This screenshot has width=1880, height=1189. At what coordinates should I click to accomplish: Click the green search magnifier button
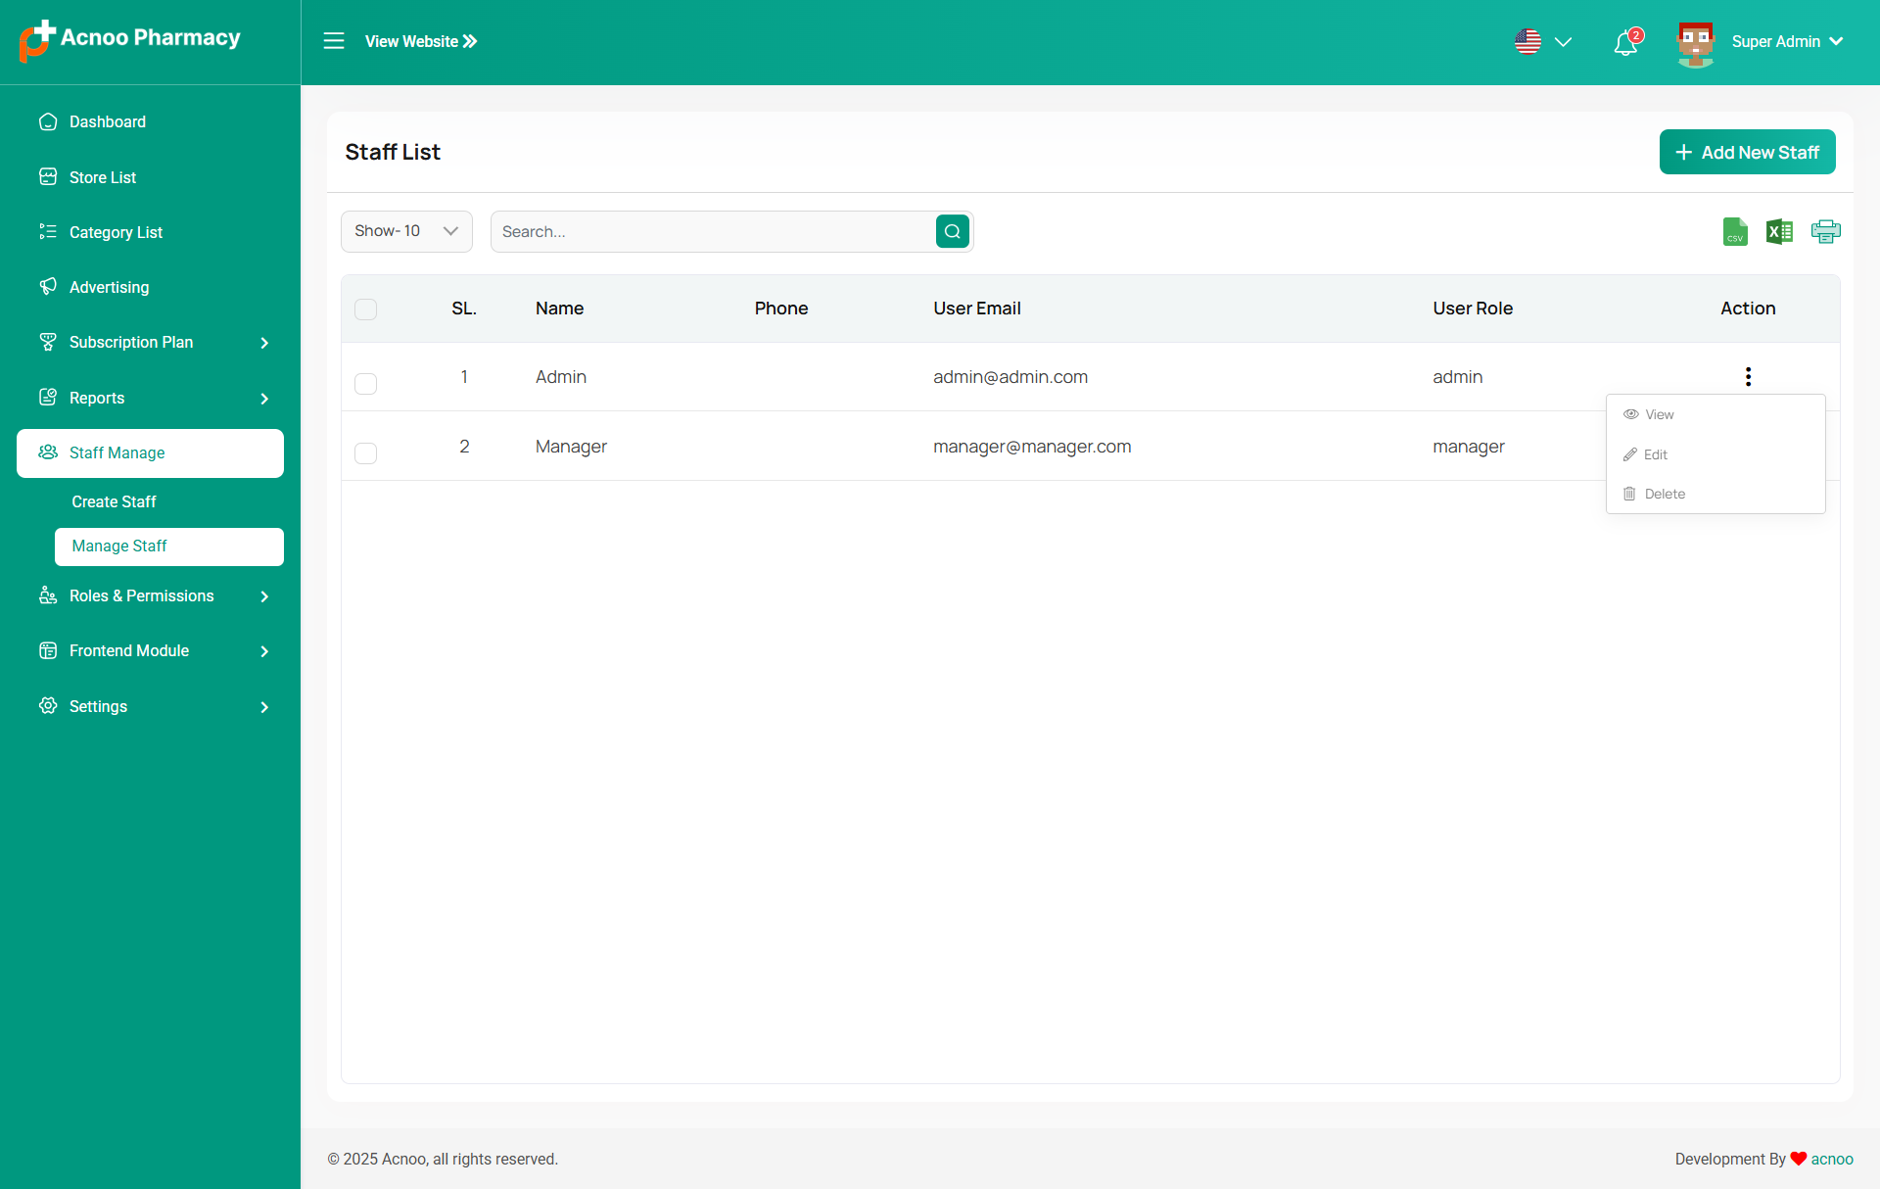coord(952,232)
